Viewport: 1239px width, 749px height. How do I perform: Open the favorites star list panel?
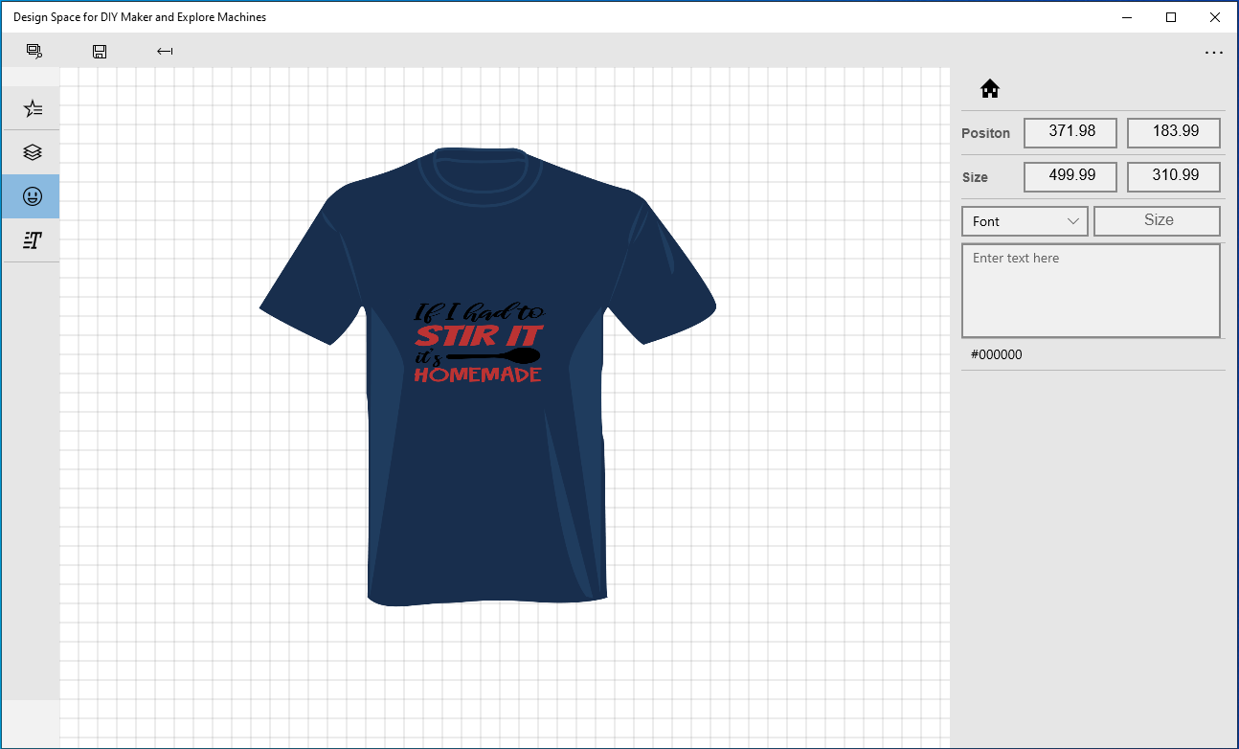coord(33,108)
